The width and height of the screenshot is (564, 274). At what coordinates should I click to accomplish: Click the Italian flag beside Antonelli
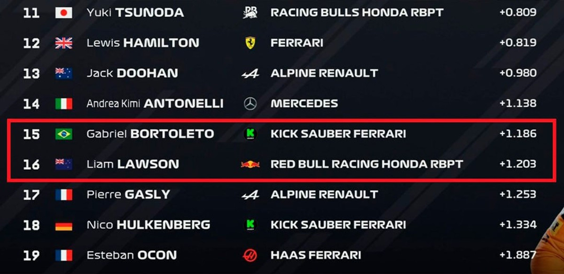pyautogui.click(x=64, y=104)
